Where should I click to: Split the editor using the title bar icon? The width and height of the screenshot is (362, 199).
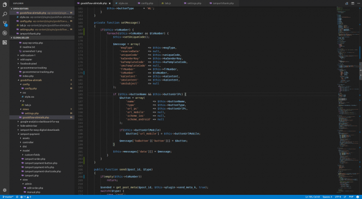tap(353, 3)
